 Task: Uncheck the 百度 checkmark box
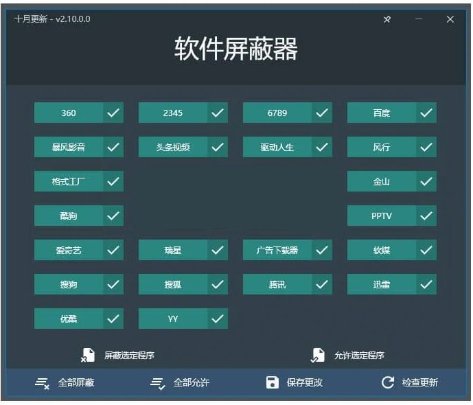click(x=426, y=113)
